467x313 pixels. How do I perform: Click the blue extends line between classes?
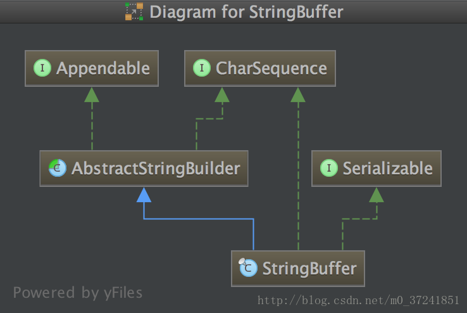[x=199, y=219]
